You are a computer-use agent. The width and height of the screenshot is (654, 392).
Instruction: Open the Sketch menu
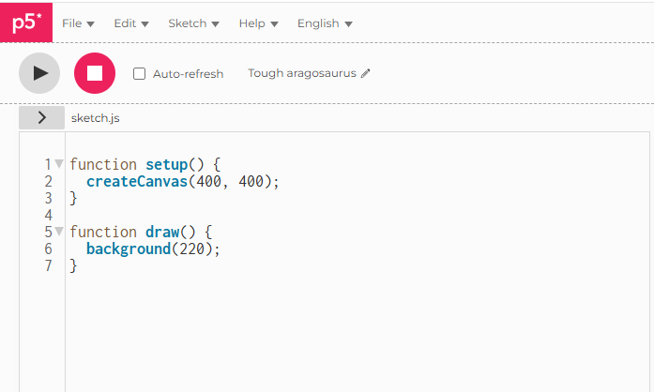pyautogui.click(x=193, y=23)
